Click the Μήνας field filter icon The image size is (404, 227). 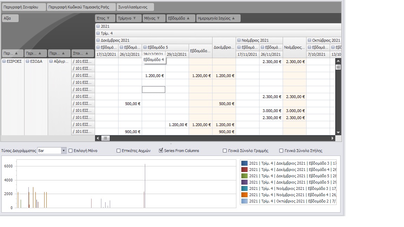tap(159, 18)
